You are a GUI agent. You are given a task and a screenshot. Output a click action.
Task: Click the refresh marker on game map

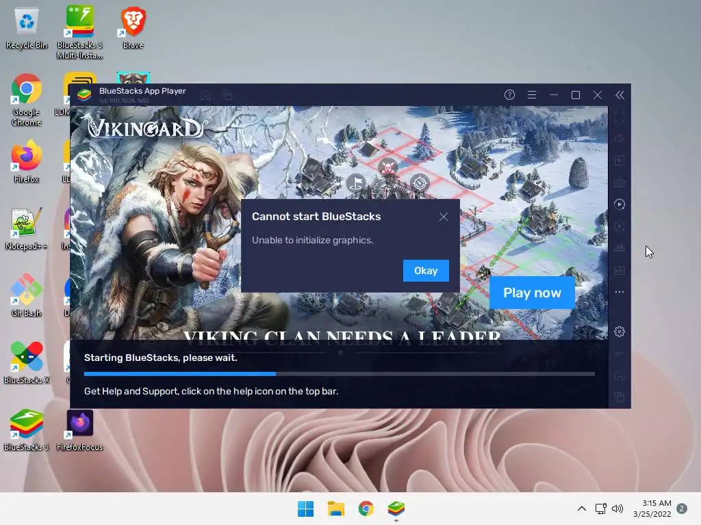[420, 183]
